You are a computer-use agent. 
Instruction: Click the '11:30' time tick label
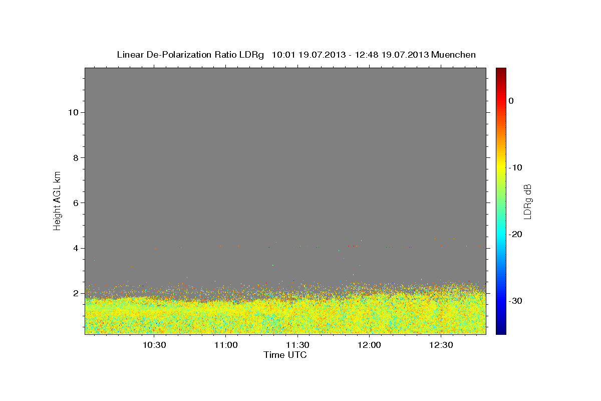tap(297, 345)
